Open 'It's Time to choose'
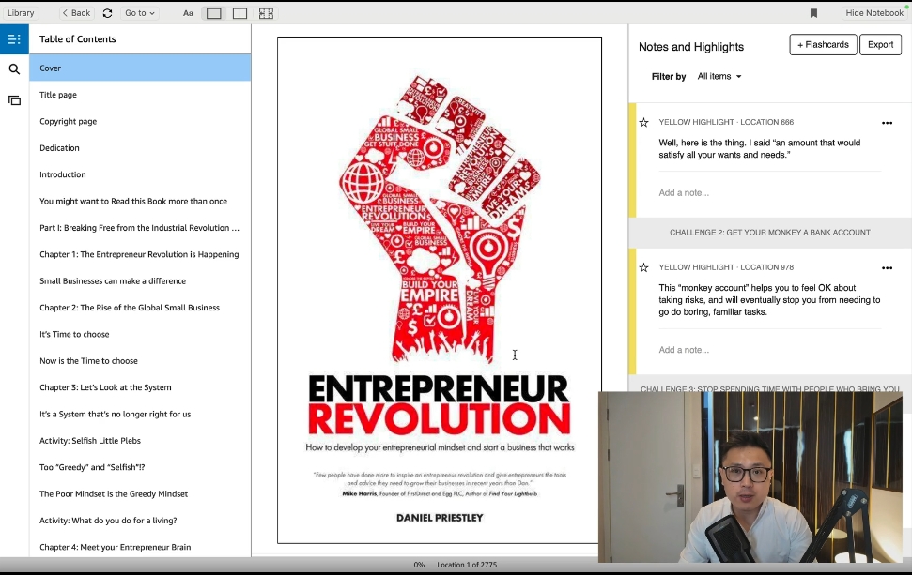This screenshot has width=912, height=575. pos(140,334)
